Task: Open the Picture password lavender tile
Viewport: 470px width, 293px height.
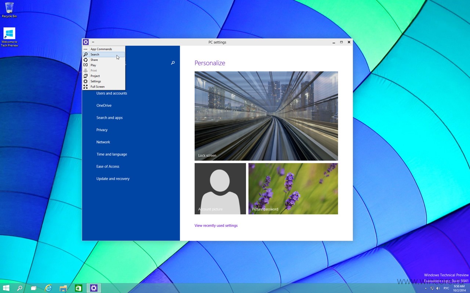Action: [x=293, y=189]
